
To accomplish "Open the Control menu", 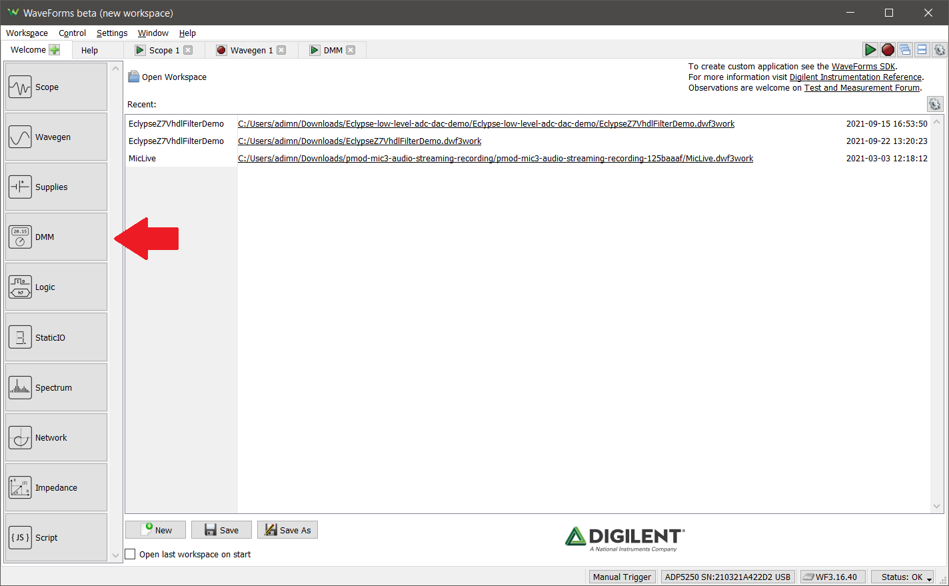I will coord(72,33).
